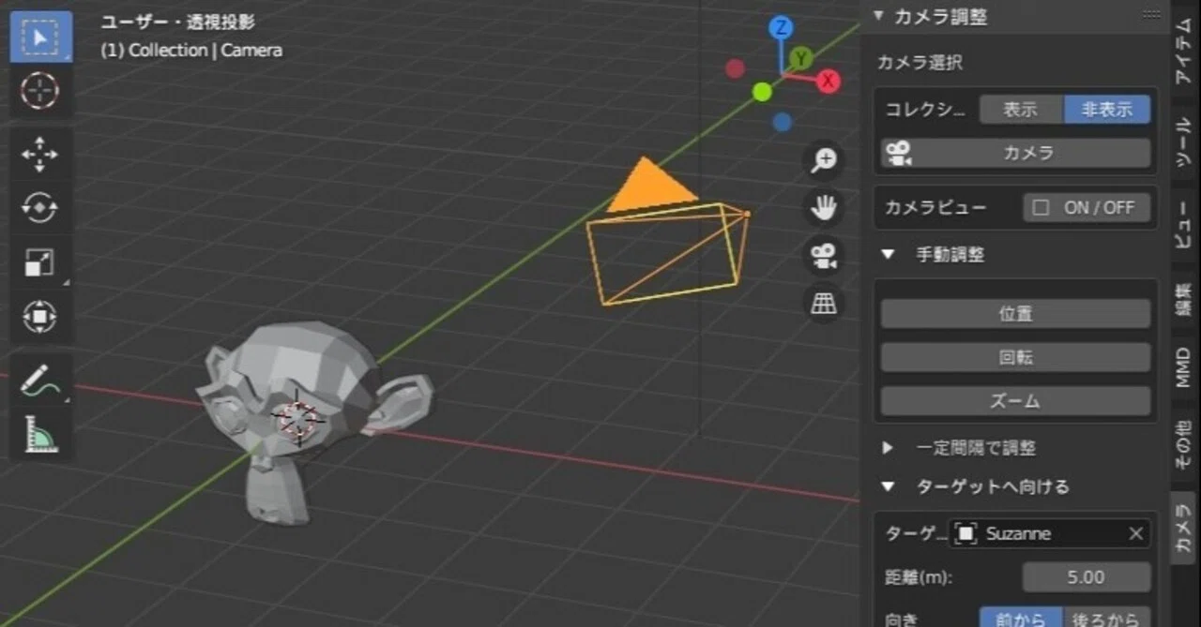Click the (1) Collection | Camera label
The height and width of the screenshot is (627, 1201).
tap(191, 50)
